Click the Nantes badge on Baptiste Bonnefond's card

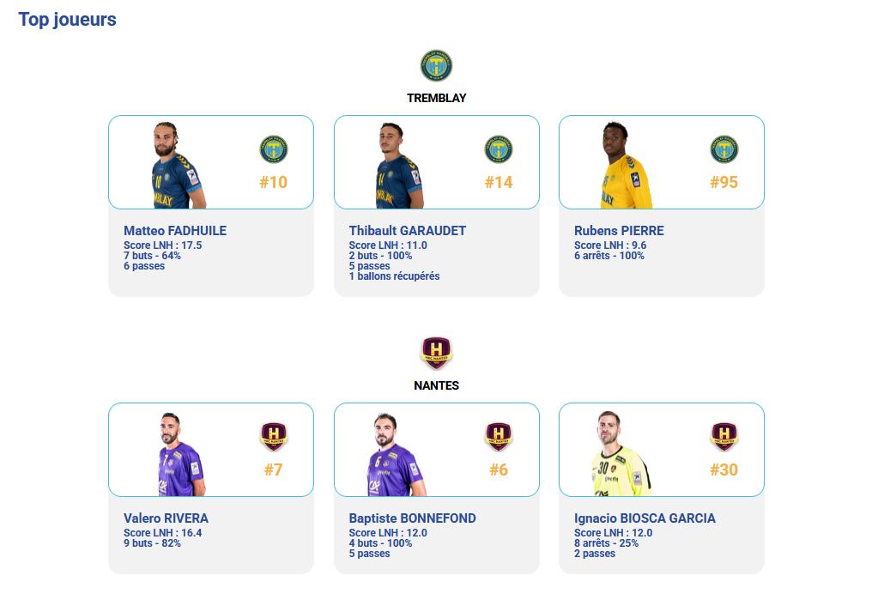(x=499, y=436)
